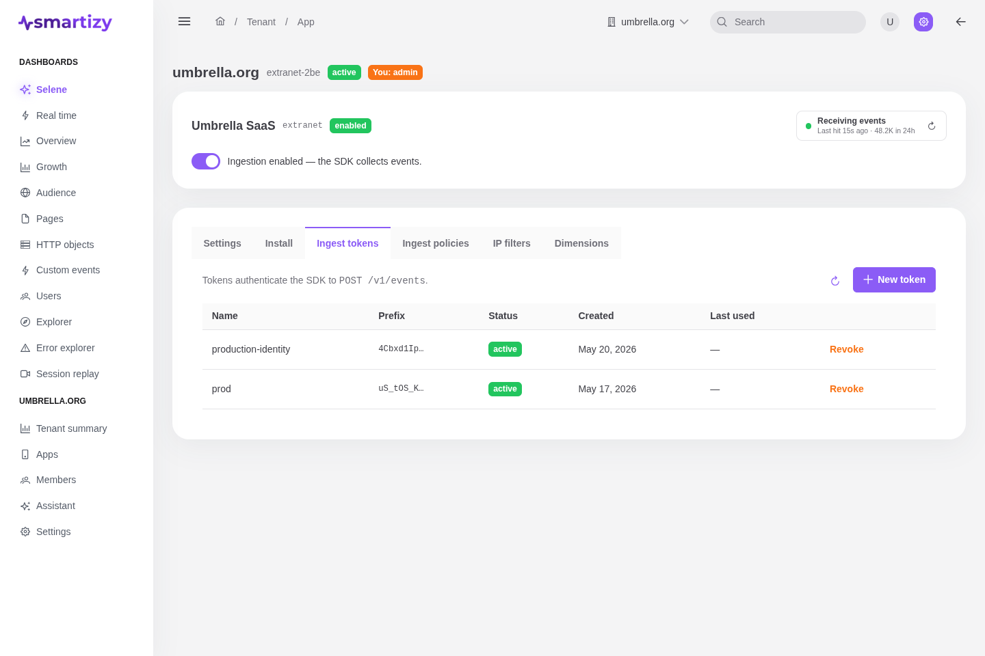985x656 pixels.
Task: Click the umbrella.org page heading
Action: tap(215, 72)
